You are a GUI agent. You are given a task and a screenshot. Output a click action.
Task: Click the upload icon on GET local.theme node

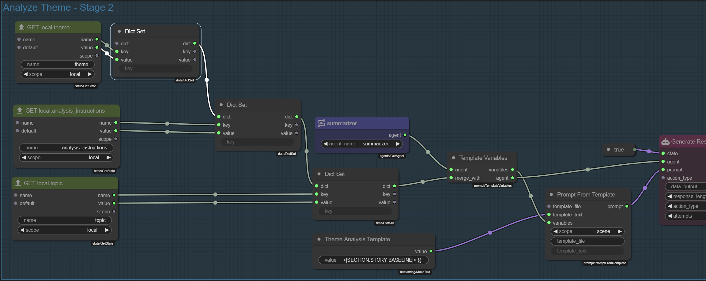[x=21, y=27]
